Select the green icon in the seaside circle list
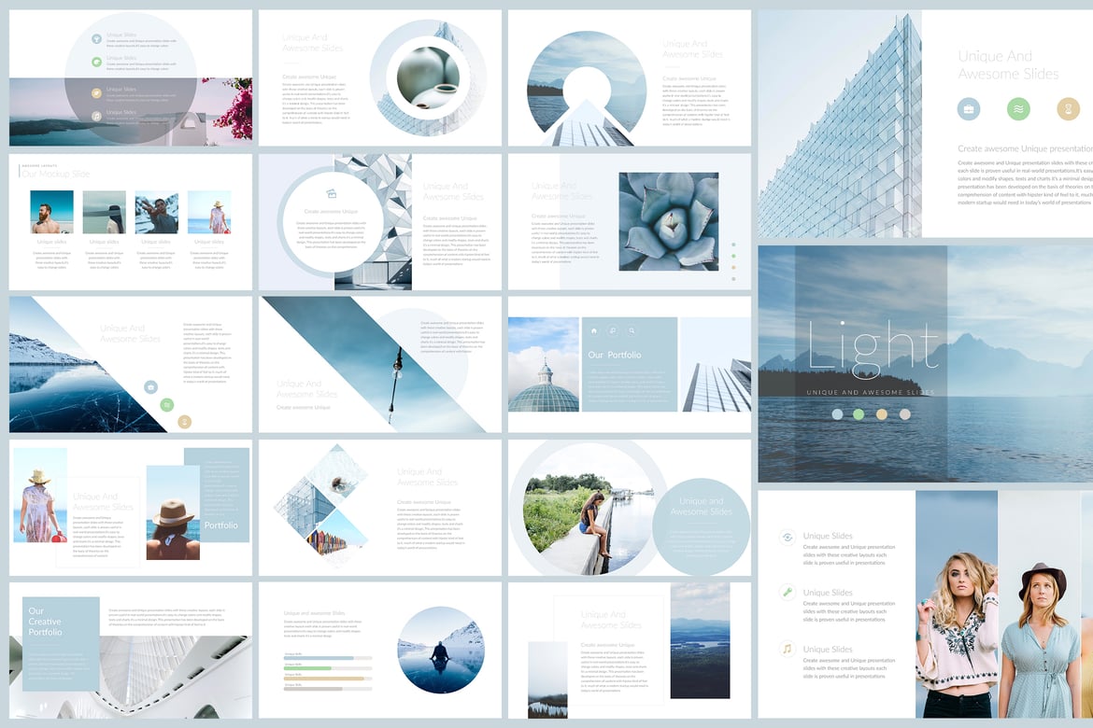The width and height of the screenshot is (1093, 728). [97, 62]
